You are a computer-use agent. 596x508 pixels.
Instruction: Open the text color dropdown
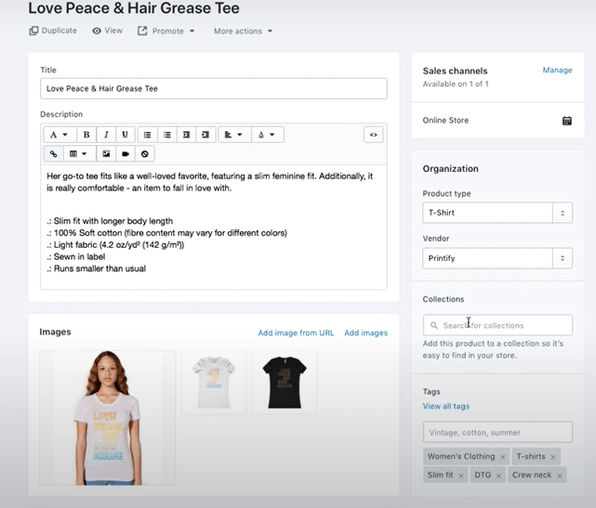[x=267, y=135]
